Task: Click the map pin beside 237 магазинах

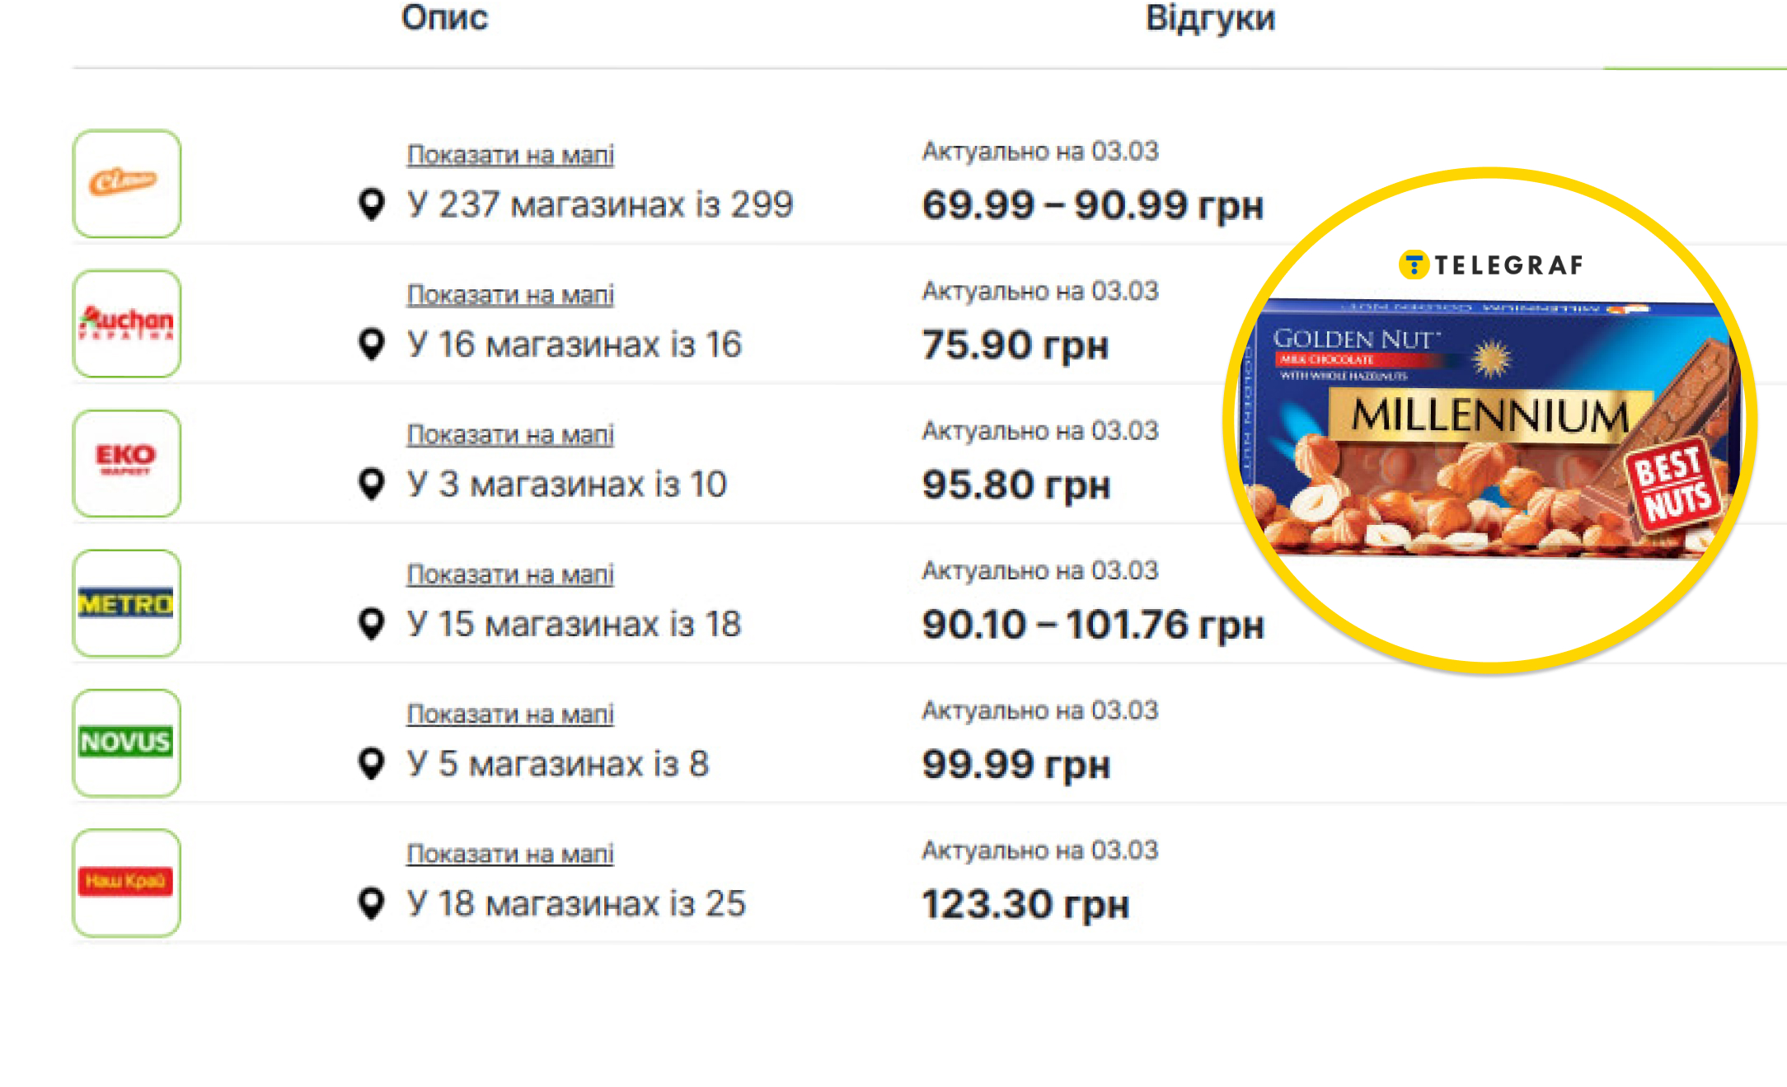Action: [372, 204]
